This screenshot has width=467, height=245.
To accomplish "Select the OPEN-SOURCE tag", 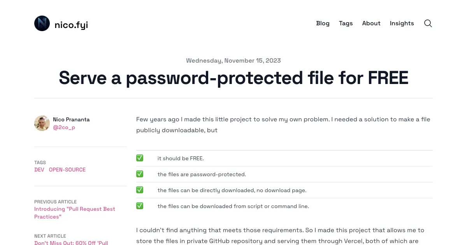I will [67, 170].
